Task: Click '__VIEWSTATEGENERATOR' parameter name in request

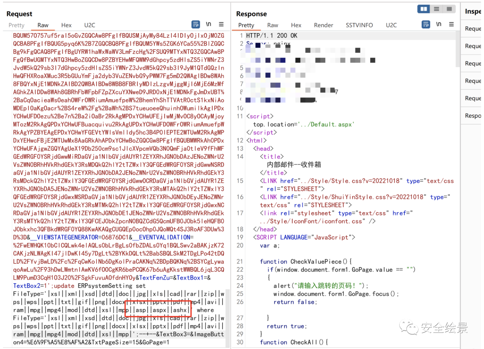Action: 64,238
